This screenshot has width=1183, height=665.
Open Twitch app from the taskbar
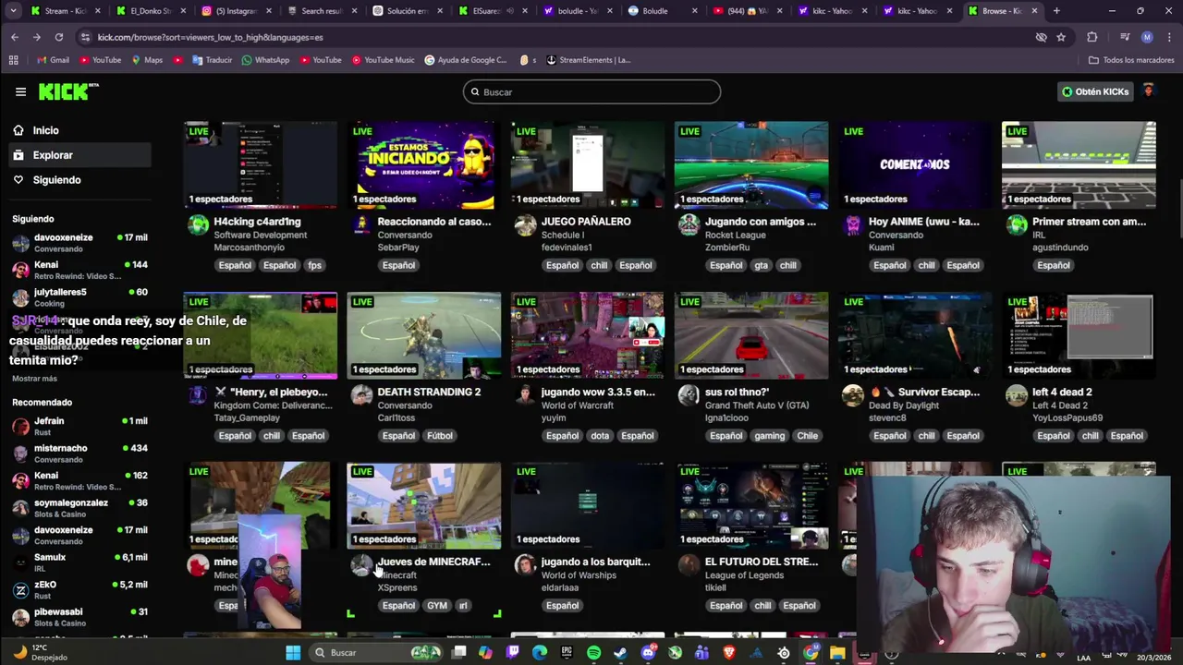point(513,653)
